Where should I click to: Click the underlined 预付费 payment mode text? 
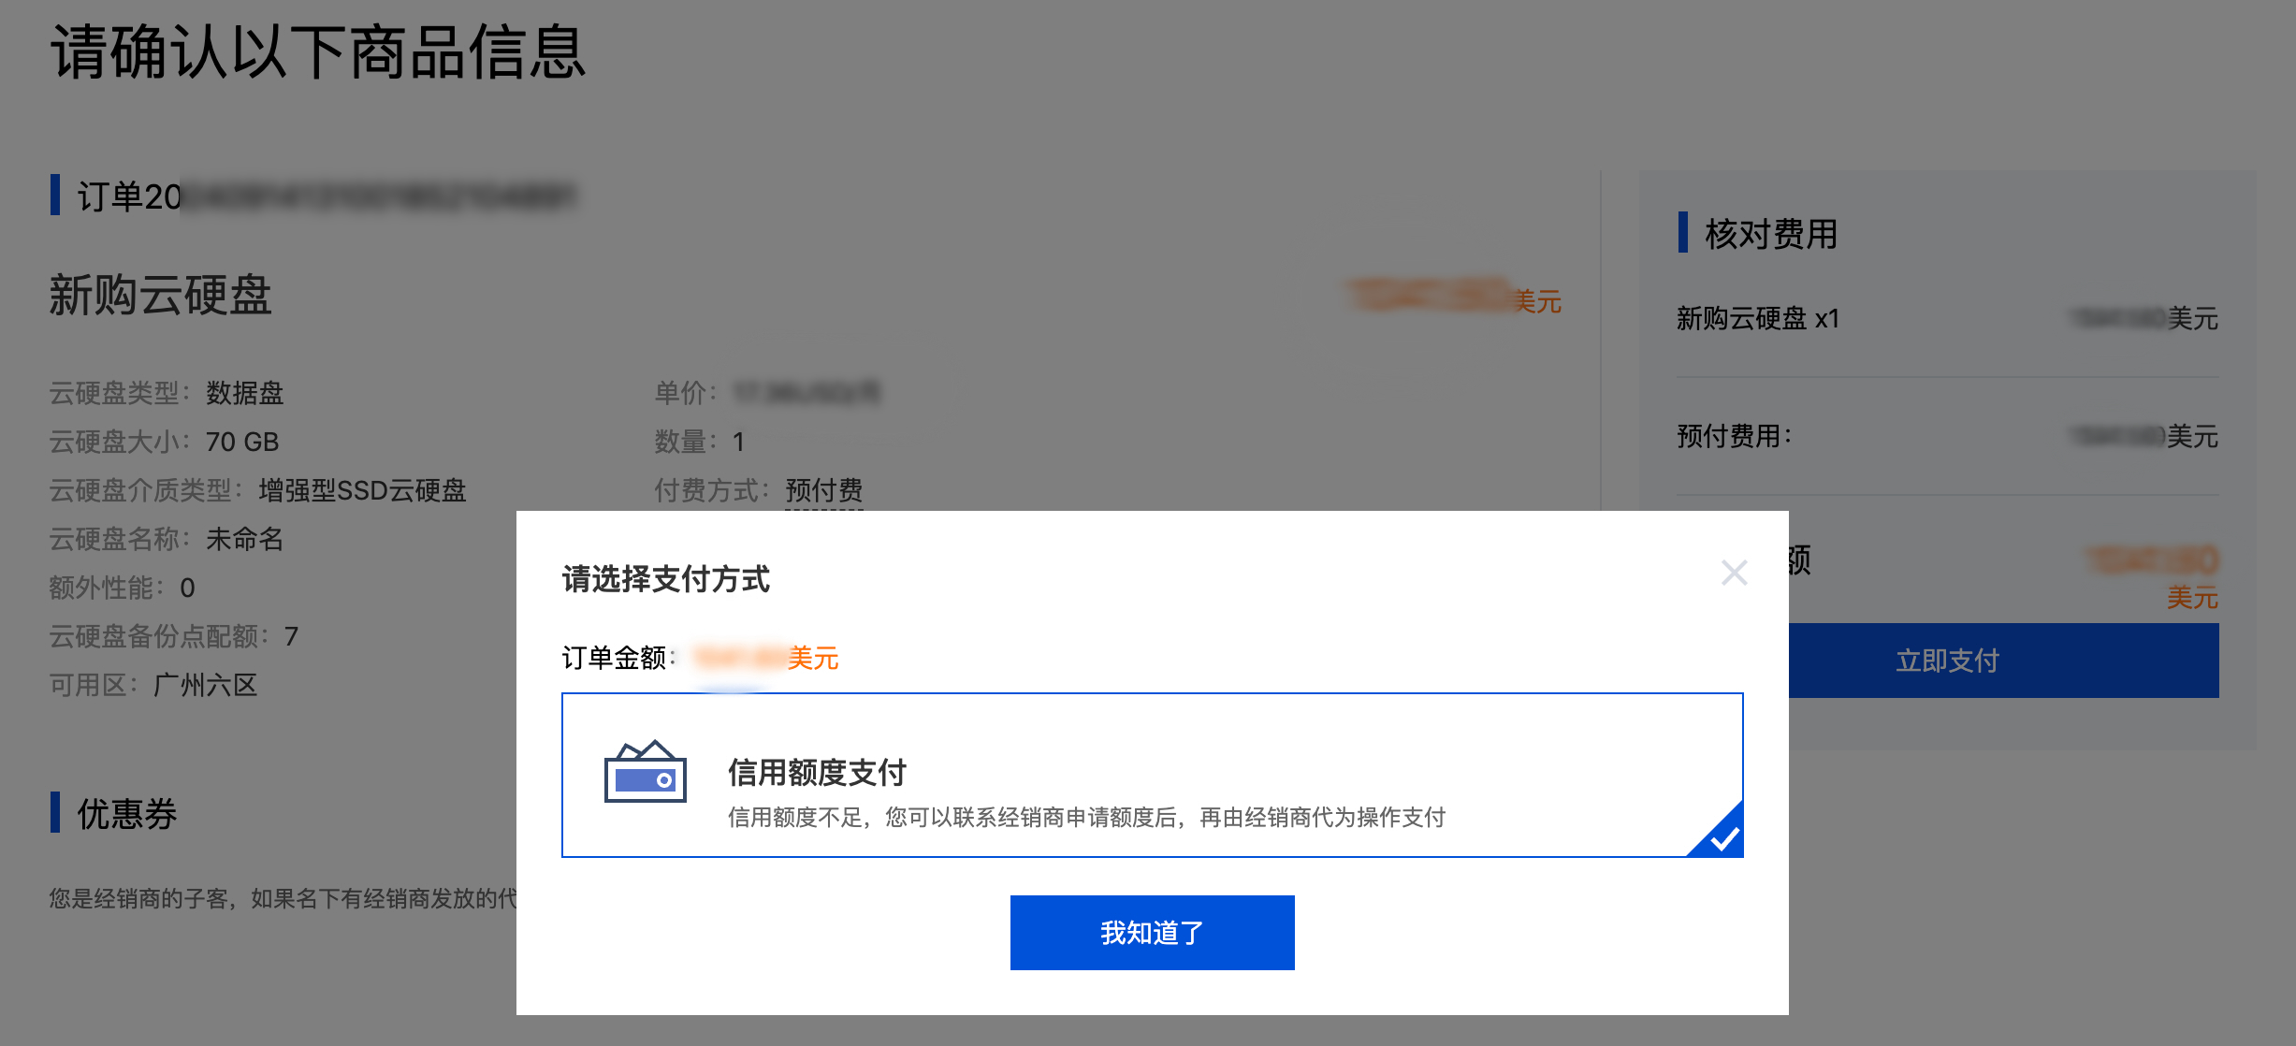click(824, 490)
